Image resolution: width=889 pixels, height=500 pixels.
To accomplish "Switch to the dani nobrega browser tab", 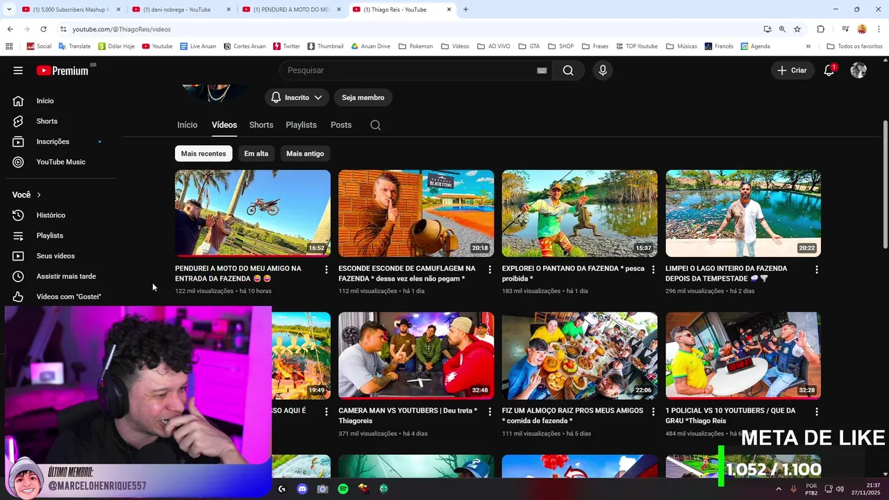I will click(x=181, y=10).
